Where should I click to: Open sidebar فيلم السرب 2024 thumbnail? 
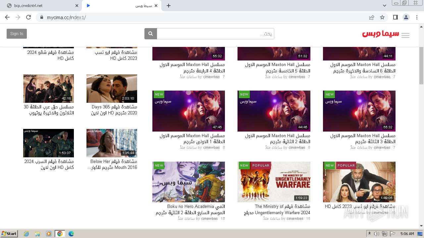click(x=48, y=143)
